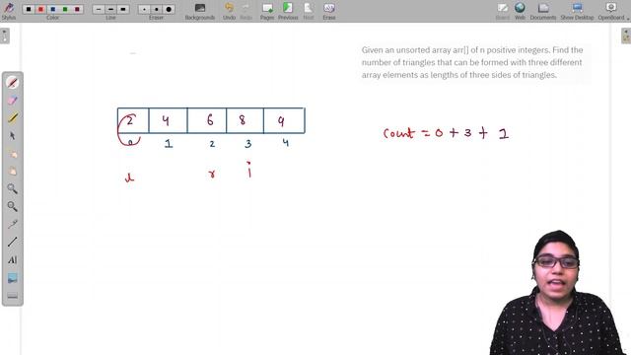631x355 pixels.
Task: Open the Backgrounds chooser
Action: pos(199,11)
